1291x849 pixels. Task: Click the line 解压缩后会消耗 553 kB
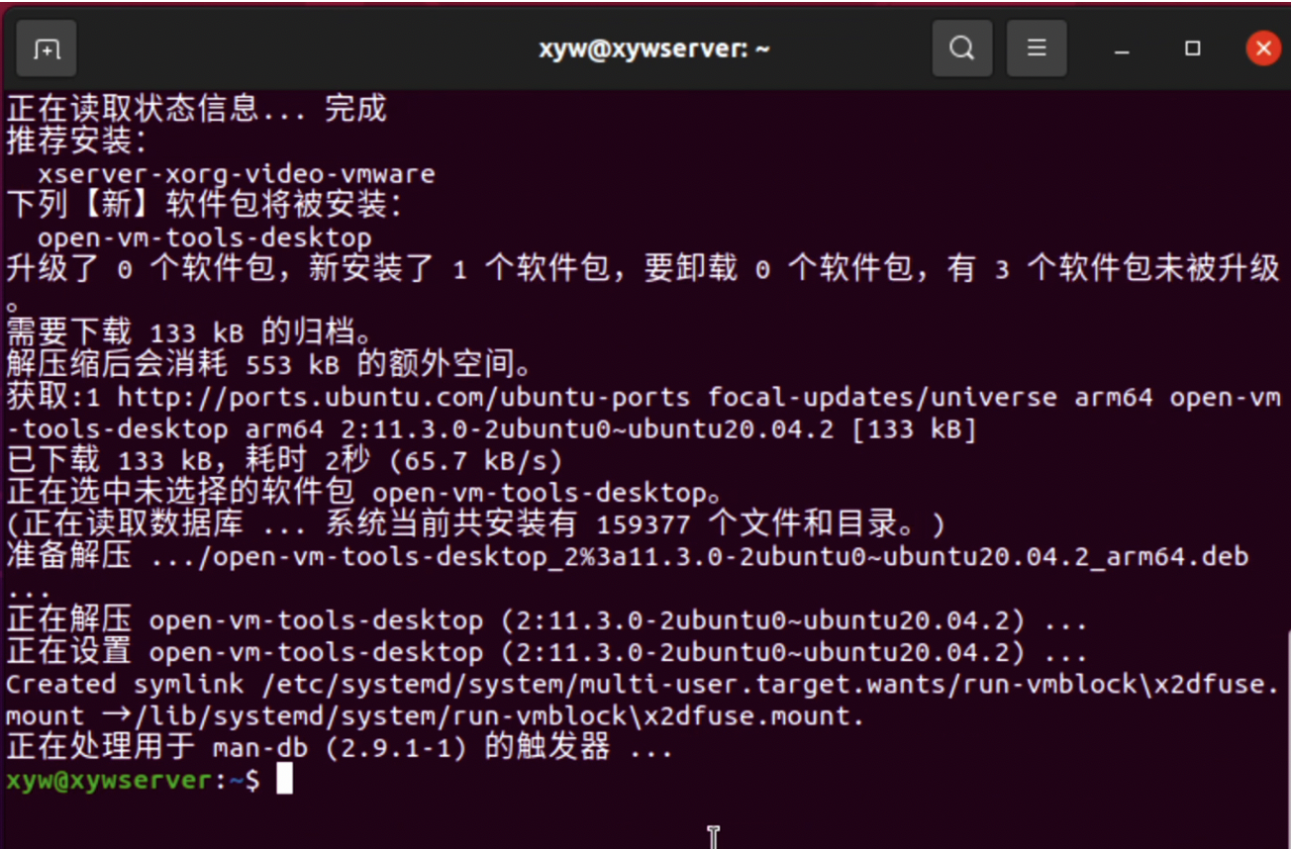269,364
